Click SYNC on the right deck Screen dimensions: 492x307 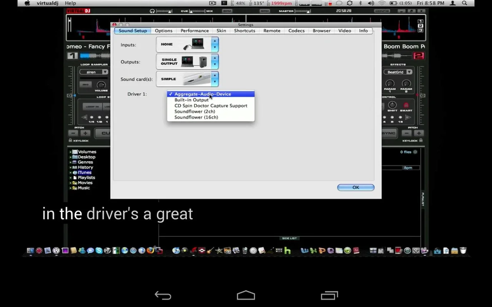point(389,133)
